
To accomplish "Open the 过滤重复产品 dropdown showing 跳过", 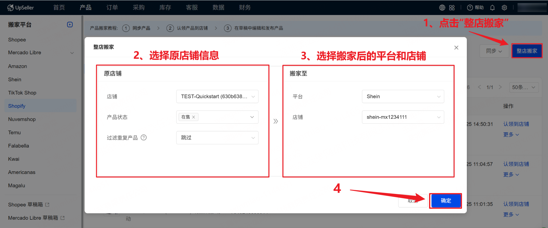I will (217, 137).
